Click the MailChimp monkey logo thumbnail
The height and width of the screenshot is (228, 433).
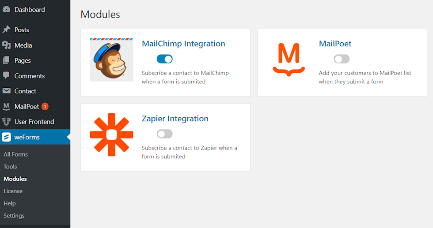(111, 60)
